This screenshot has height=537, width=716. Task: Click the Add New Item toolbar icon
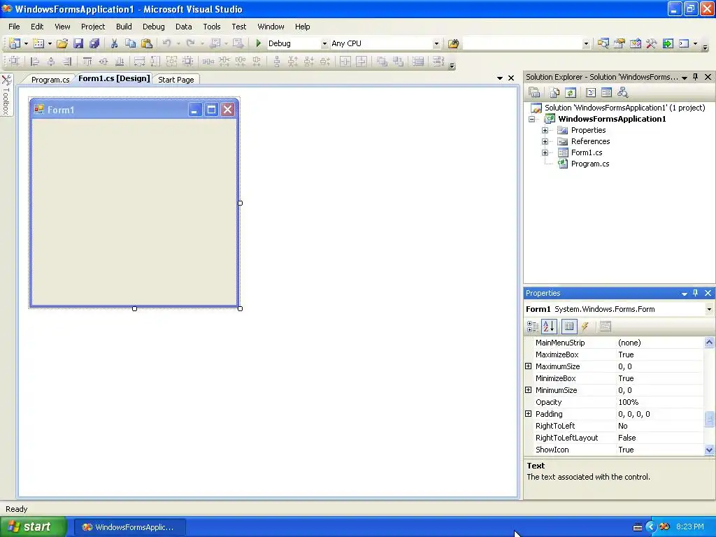(38, 43)
